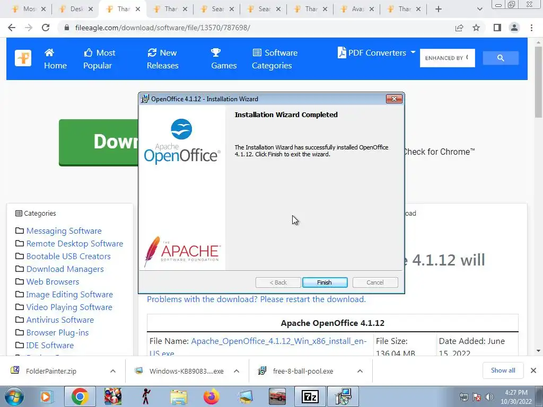Open the Antivirus Software category
This screenshot has width=543, height=407.
(60, 320)
